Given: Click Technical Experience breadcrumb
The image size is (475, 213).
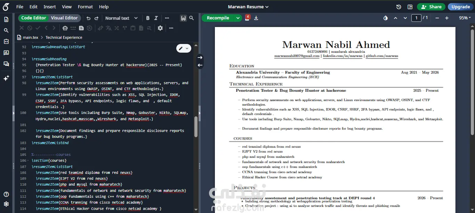Looking at the screenshot, I should 64,37.
